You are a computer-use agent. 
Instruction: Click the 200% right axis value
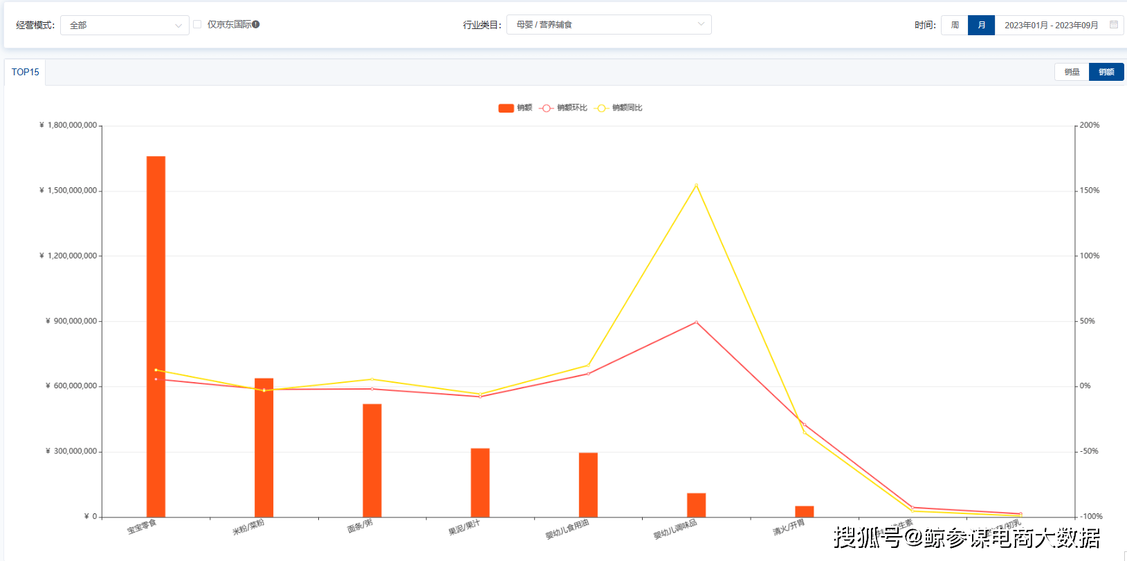coord(1090,125)
